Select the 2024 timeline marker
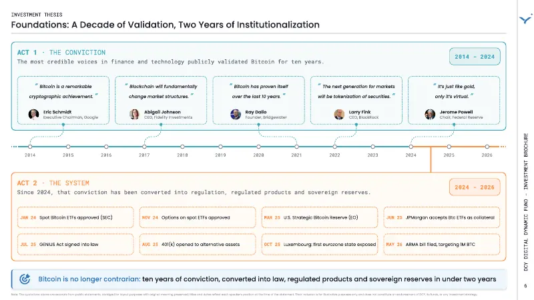The height and width of the screenshot is (300, 534). tap(411, 147)
